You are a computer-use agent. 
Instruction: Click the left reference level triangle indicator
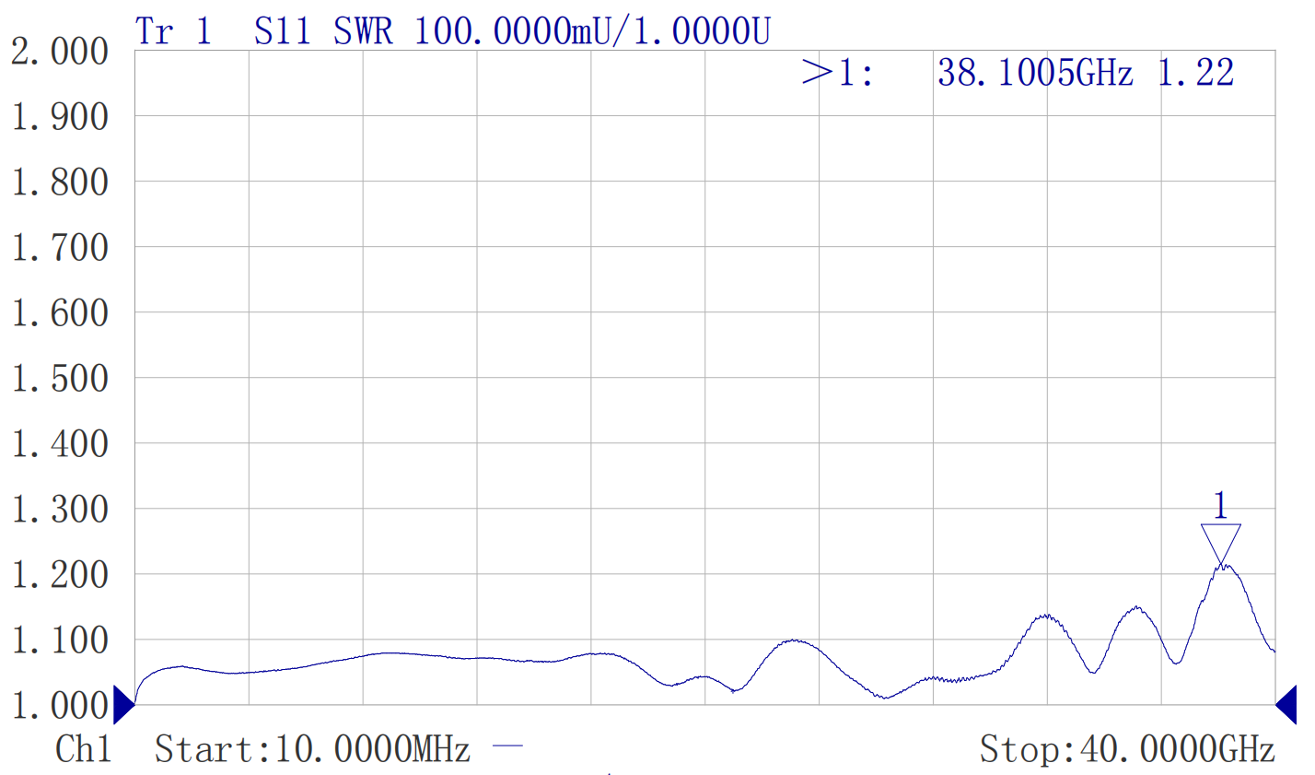122,705
